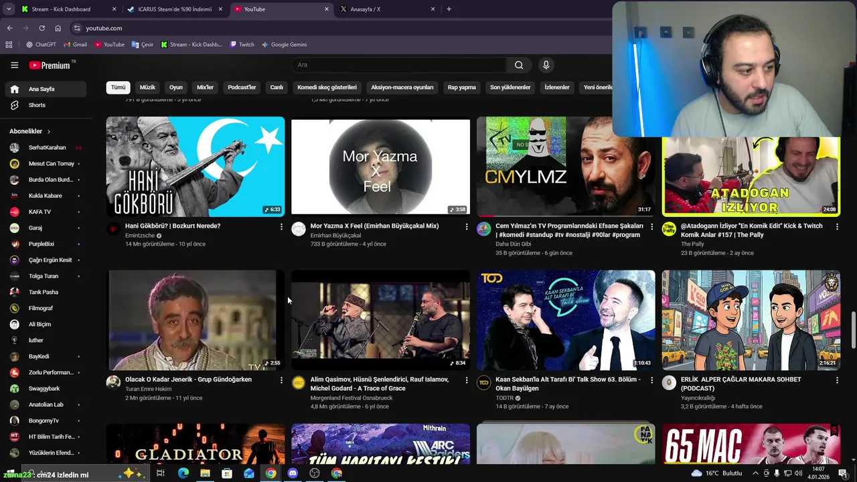This screenshot has width=857, height=482.
Task: Open File Explorer from the taskbar
Action: [x=205, y=473]
